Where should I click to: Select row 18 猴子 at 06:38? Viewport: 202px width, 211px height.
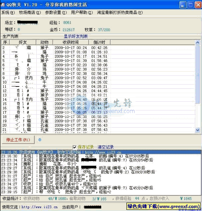point(98,117)
